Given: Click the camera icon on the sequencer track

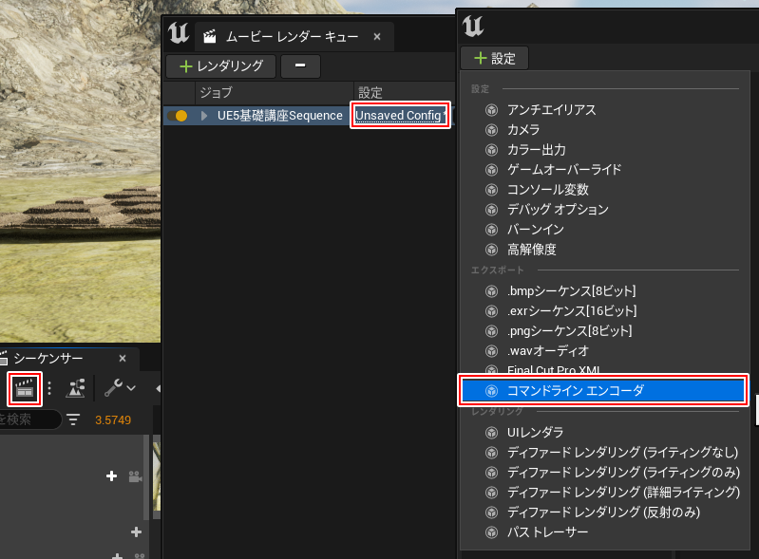Looking at the screenshot, I should tap(135, 476).
